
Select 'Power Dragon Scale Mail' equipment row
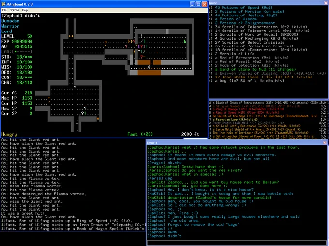click(268, 123)
